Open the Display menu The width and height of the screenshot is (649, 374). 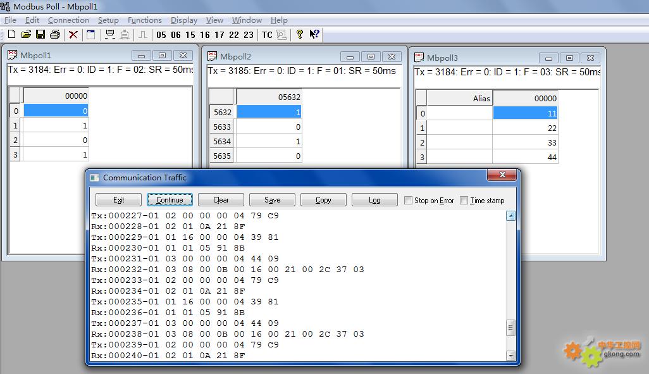[184, 20]
